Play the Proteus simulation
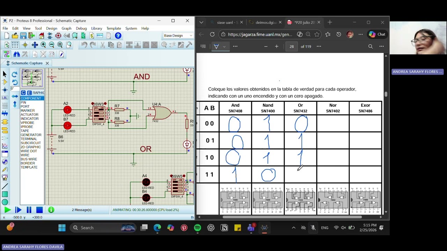This screenshot has width=447, height=251. click(x=7, y=210)
